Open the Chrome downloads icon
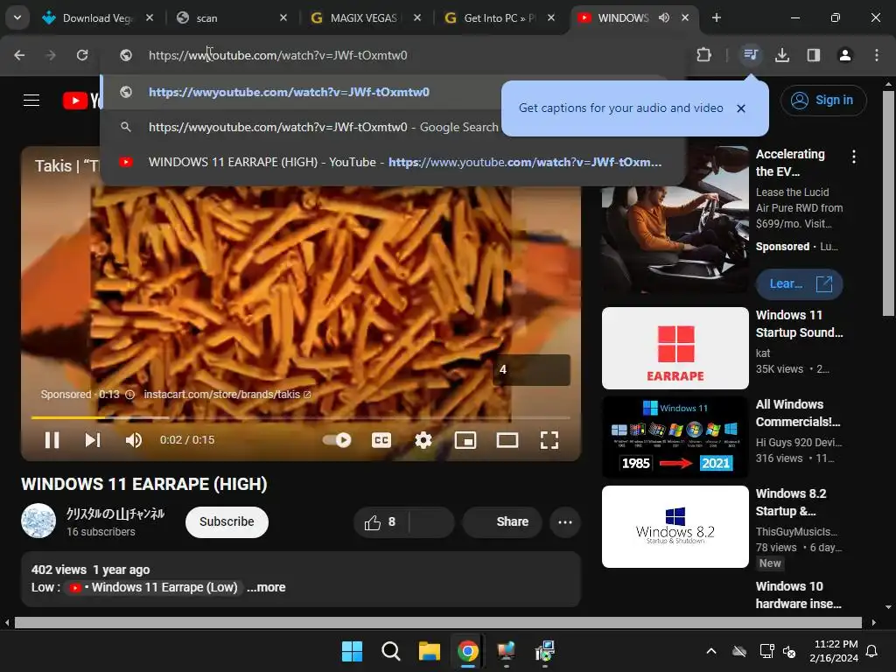This screenshot has width=896, height=672. (x=782, y=55)
